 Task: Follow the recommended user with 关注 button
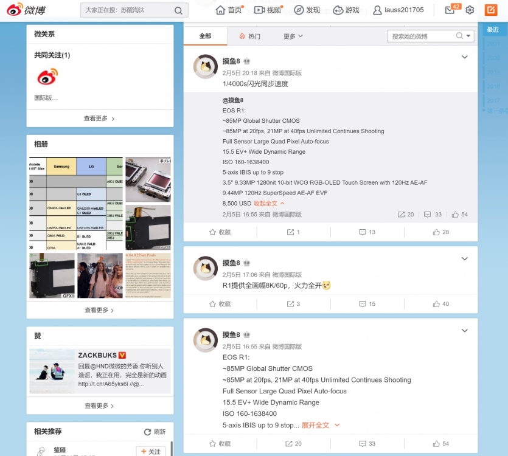[x=151, y=451]
